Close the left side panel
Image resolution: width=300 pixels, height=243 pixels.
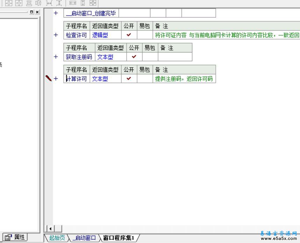point(37,12)
